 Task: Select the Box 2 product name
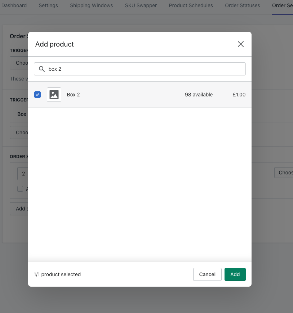(74, 95)
